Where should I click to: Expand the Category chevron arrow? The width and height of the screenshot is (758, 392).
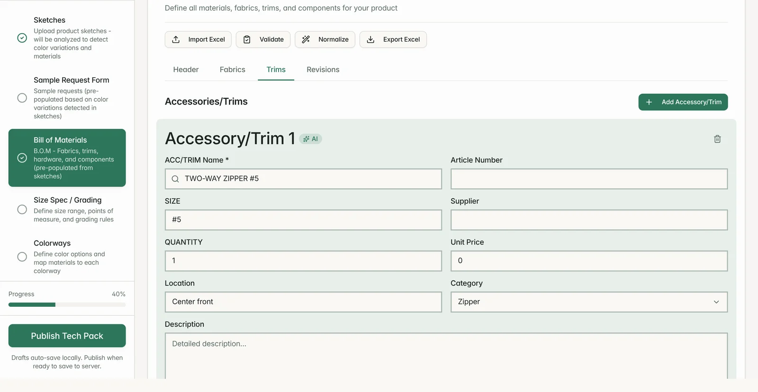pyautogui.click(x=716, y=302)
